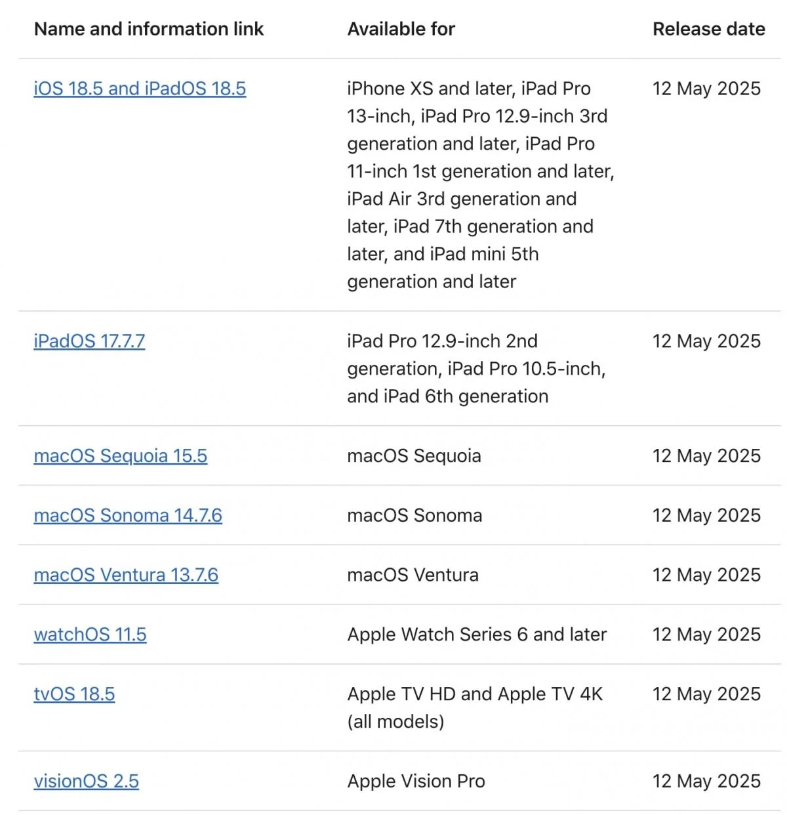Open the iOS 18.5 and iPadOS 18.5 link
Screen dimensions: 787x815
point(140,89)
